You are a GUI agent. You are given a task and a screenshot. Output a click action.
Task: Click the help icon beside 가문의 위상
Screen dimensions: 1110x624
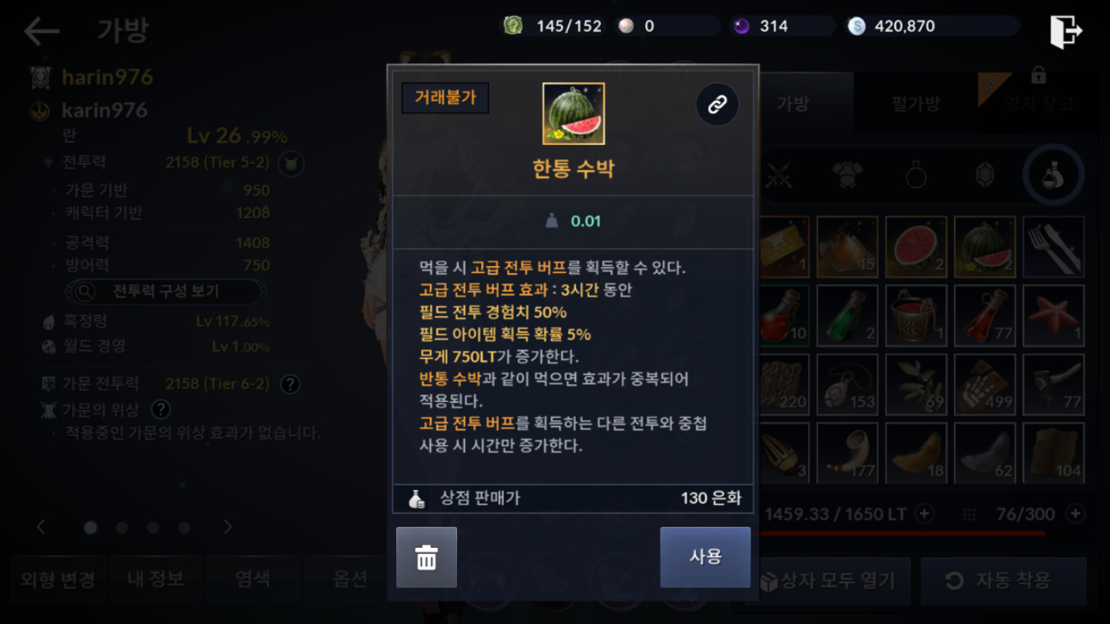click(x=161, y=409)
